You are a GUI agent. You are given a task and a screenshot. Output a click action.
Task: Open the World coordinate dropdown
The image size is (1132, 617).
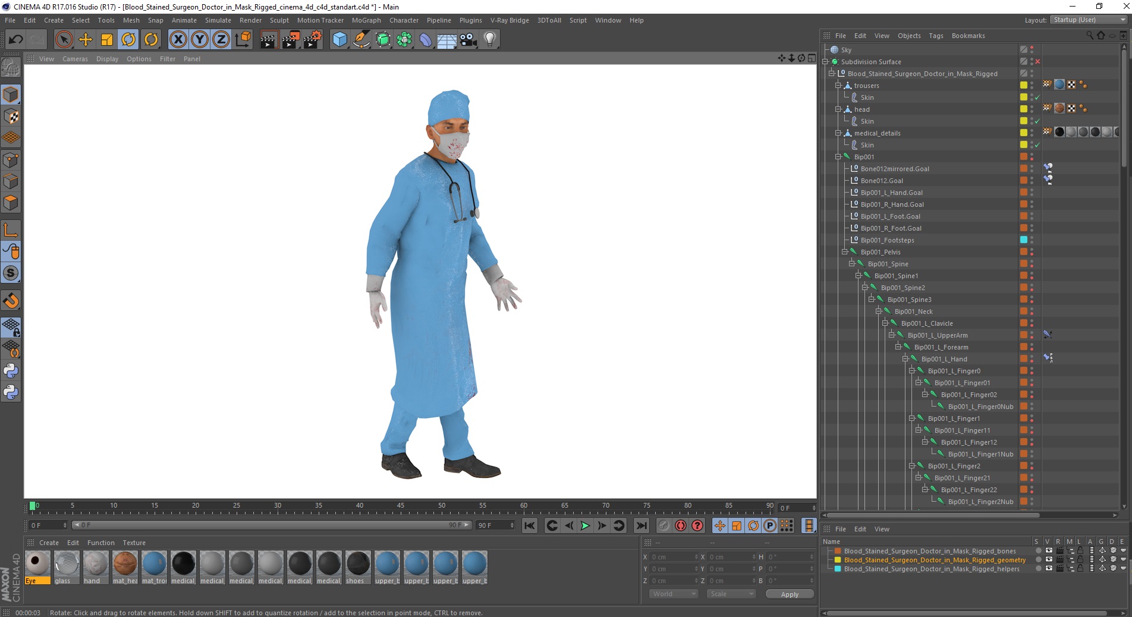pos(673,594)
